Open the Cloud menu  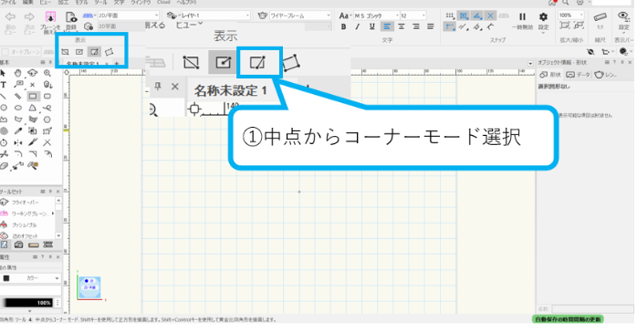coord(163,2)
